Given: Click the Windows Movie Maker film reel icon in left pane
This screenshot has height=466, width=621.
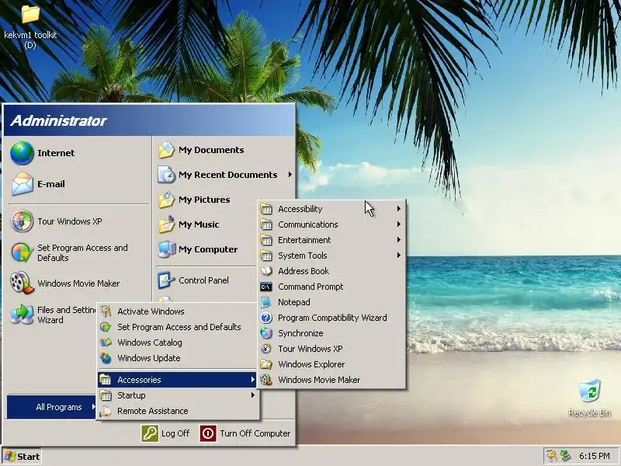Looking at the screenshot, I should [x=23, y=283].
